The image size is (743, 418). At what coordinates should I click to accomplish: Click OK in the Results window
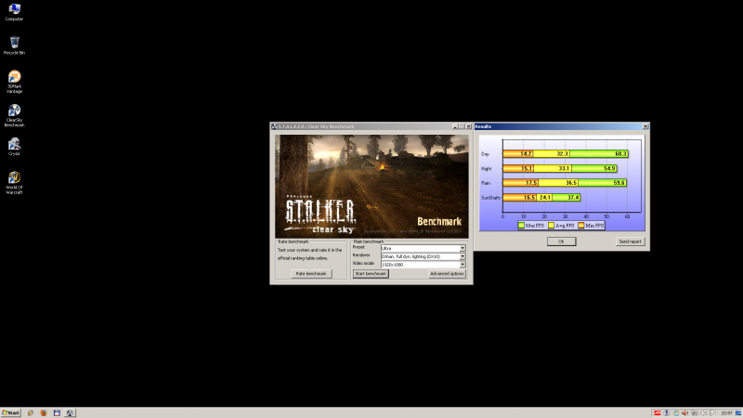(561, 242)
